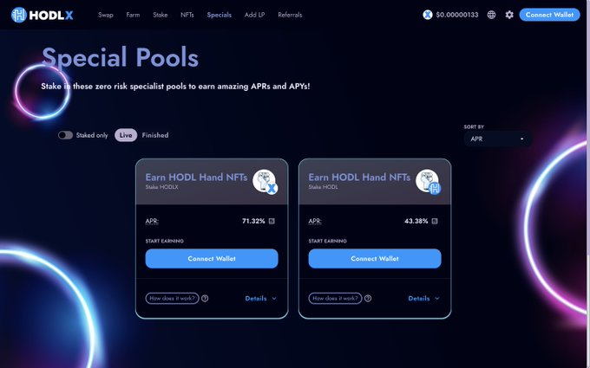Expand Details in the Stake HODLX card
590x368 pixels.
click(261, 299)
